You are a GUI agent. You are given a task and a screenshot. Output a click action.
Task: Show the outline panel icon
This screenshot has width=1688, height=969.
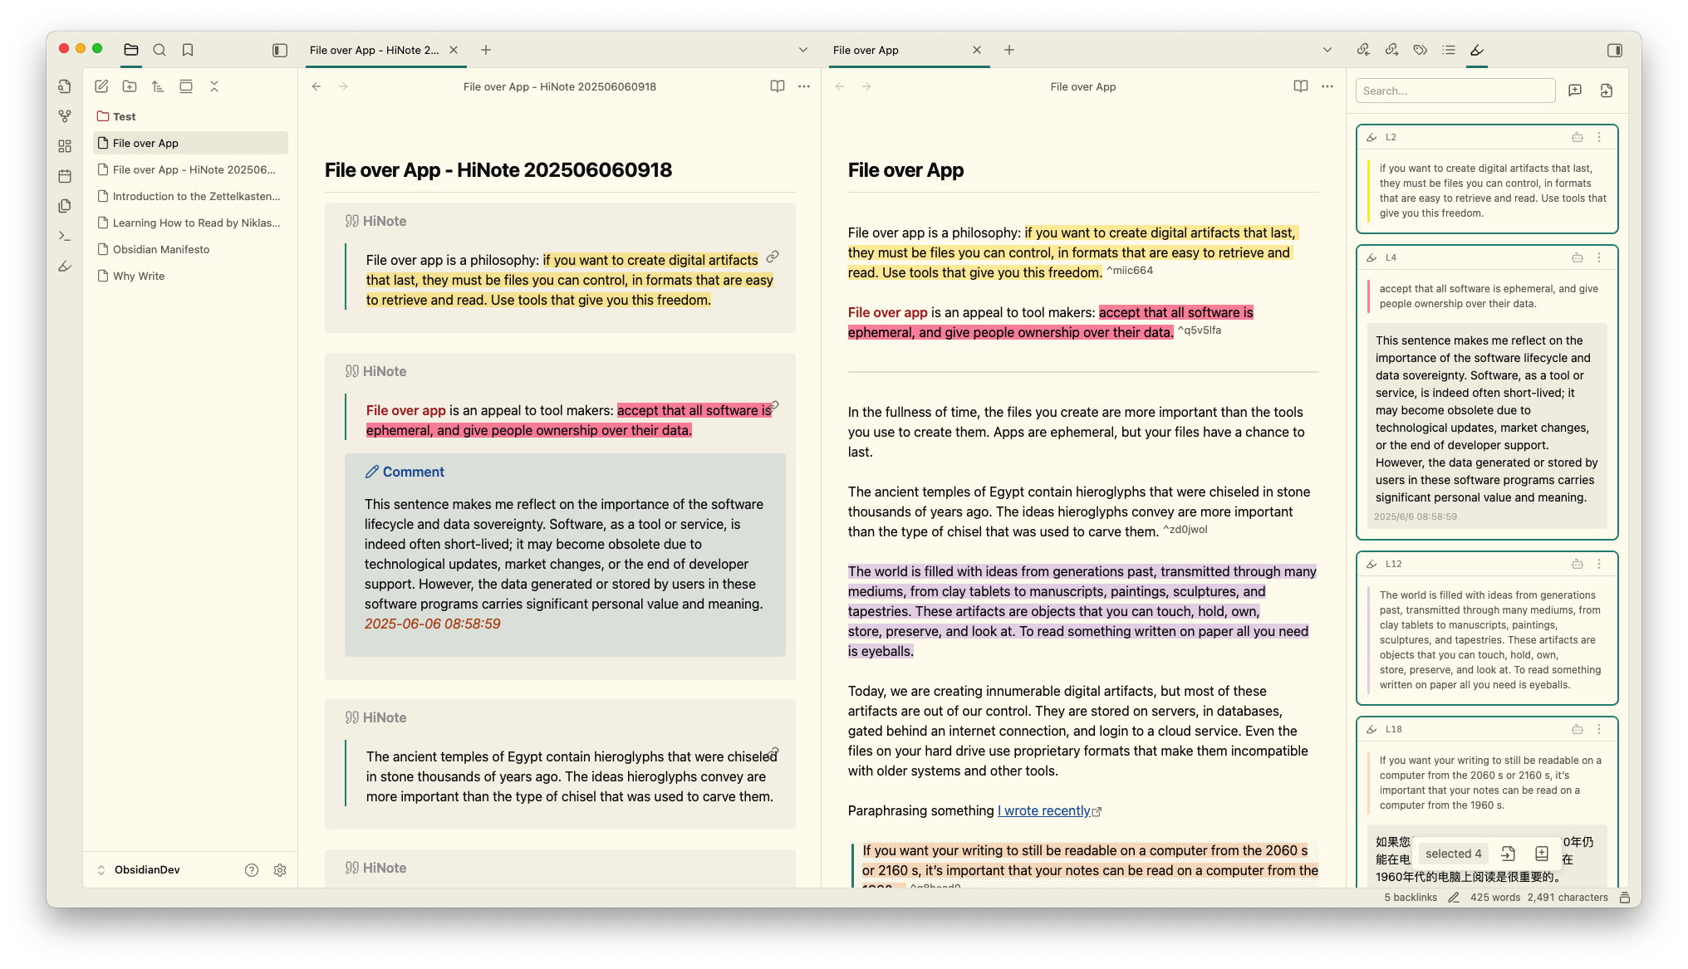point(1448,50)
